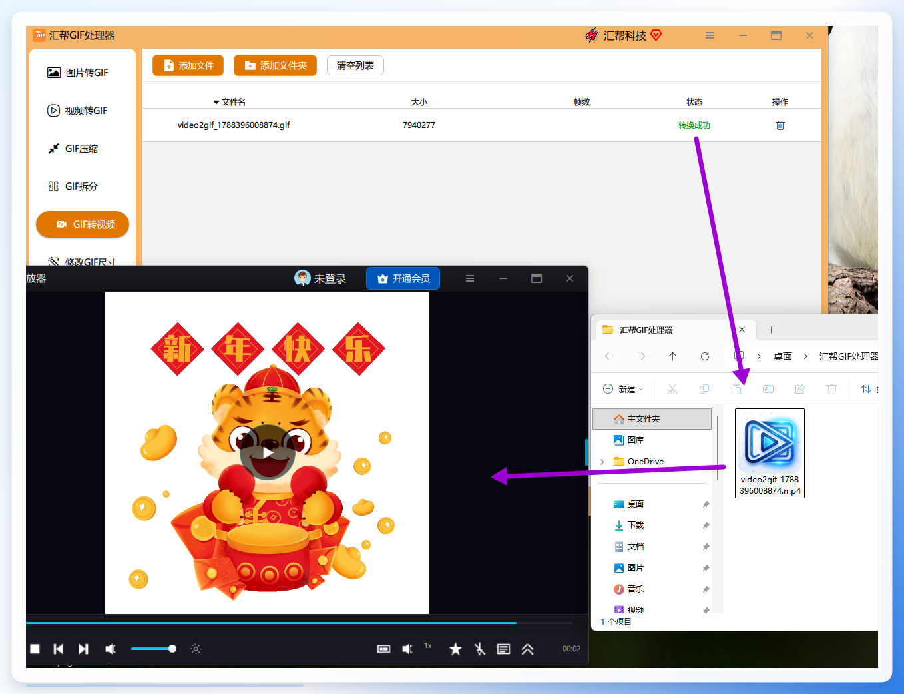Viewport: 904px width, 694px height.
Task: Click the video progress bar
Action: (x=299, y=623)
